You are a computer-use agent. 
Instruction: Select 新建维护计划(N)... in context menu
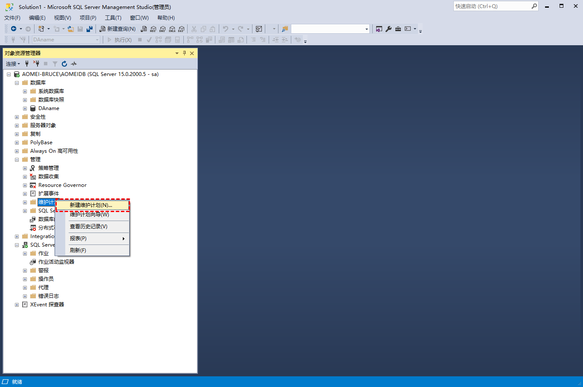(x=91, y=205)
